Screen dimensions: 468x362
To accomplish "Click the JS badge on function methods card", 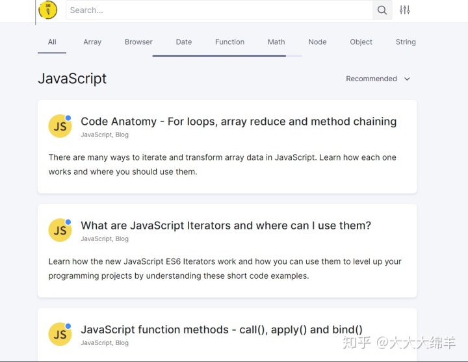I will click(x=60, y=334).
